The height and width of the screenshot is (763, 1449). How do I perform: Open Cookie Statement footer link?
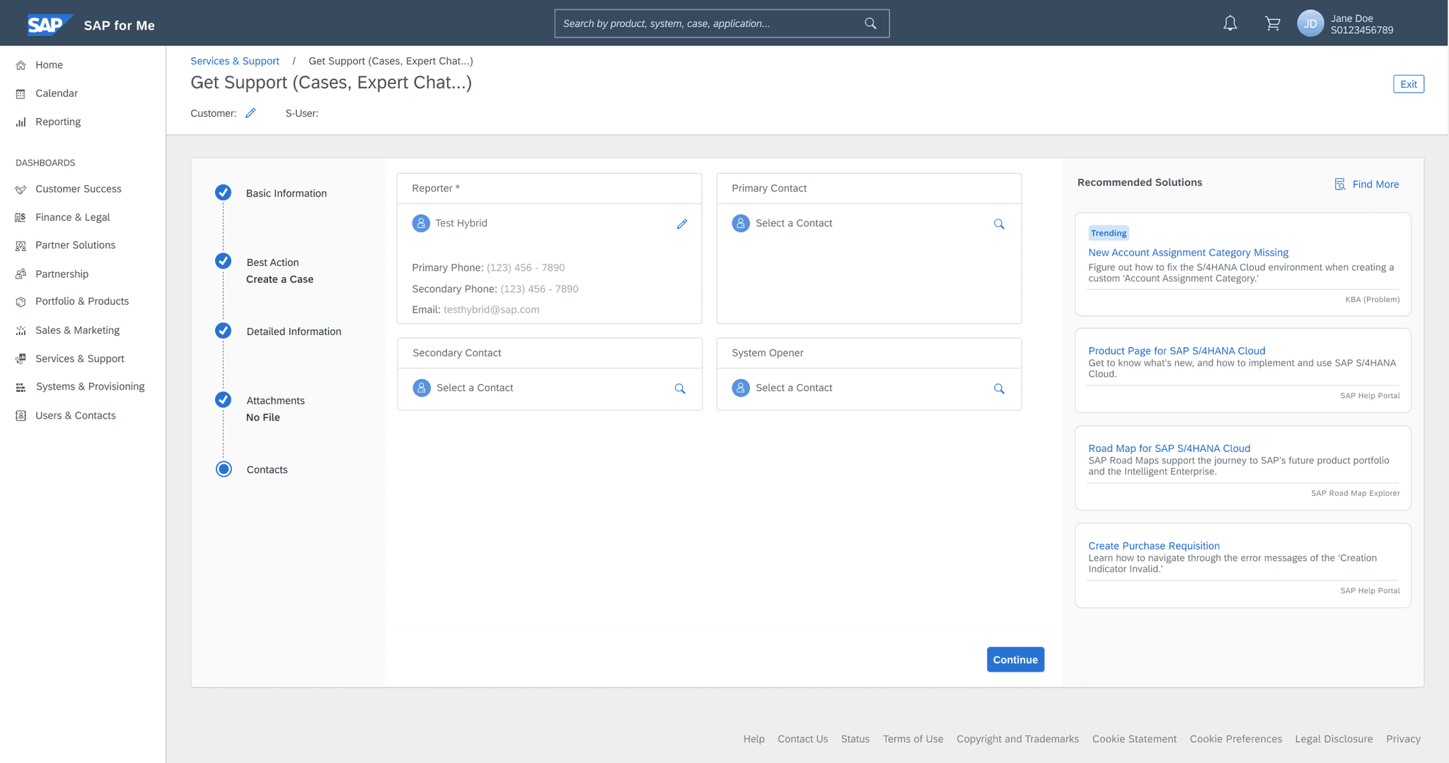tap(1134, 739)
